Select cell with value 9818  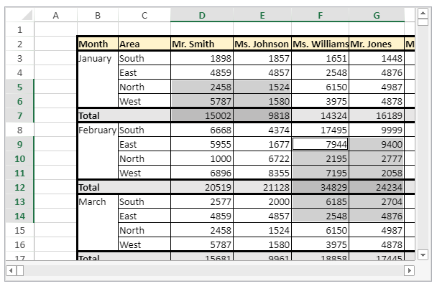point(262,115)
